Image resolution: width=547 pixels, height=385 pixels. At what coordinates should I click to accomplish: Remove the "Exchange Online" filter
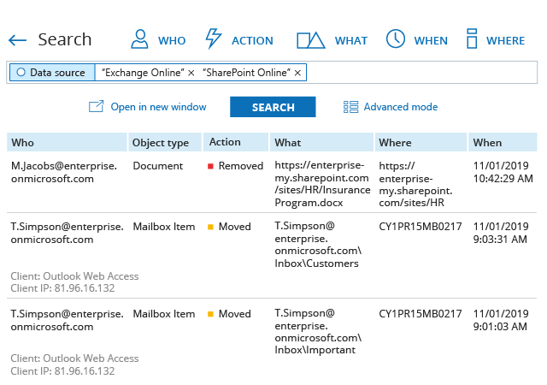coord(191,73)
